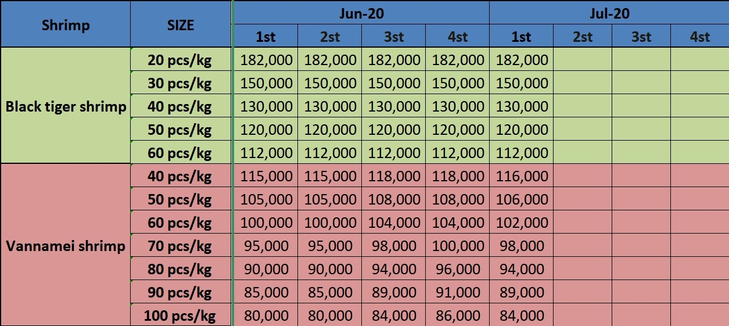
Task: Click the "Shrimp" header cell
Action: coord(66,24)
